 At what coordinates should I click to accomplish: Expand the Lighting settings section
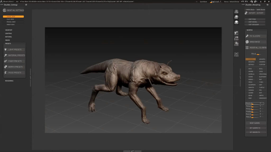coord(8,33)
